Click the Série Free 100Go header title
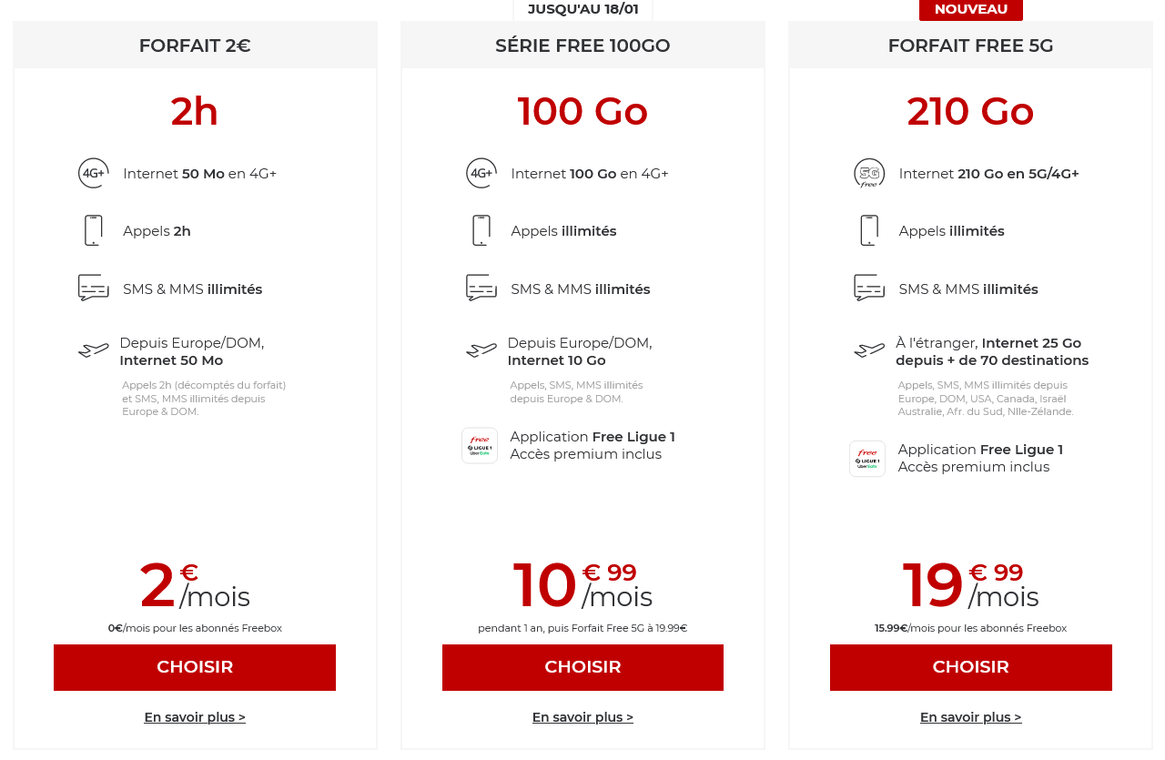The width and height of the screenshot is (1165, 760). 582,46
